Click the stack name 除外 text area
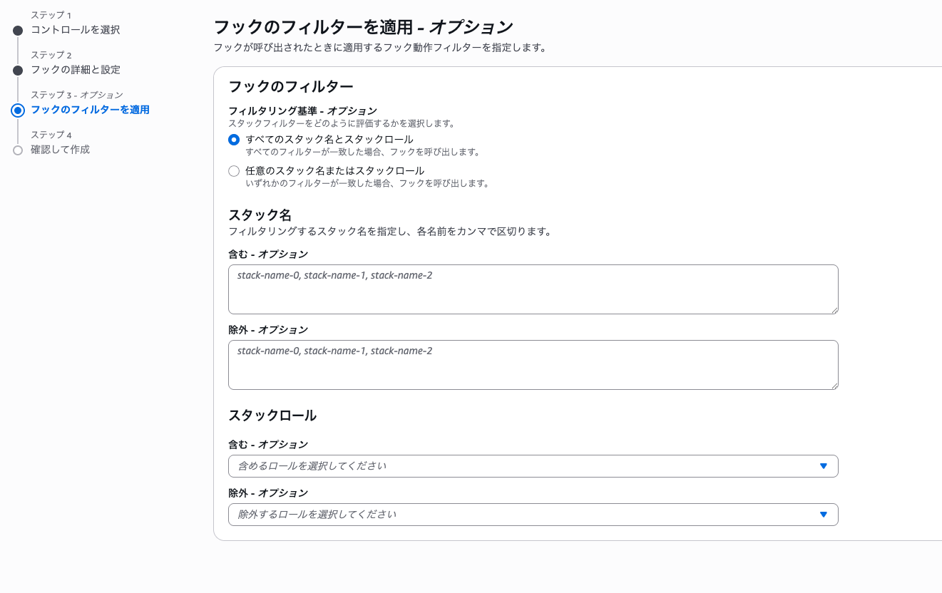Screen dimensions: 942x593 coord(533,365)
